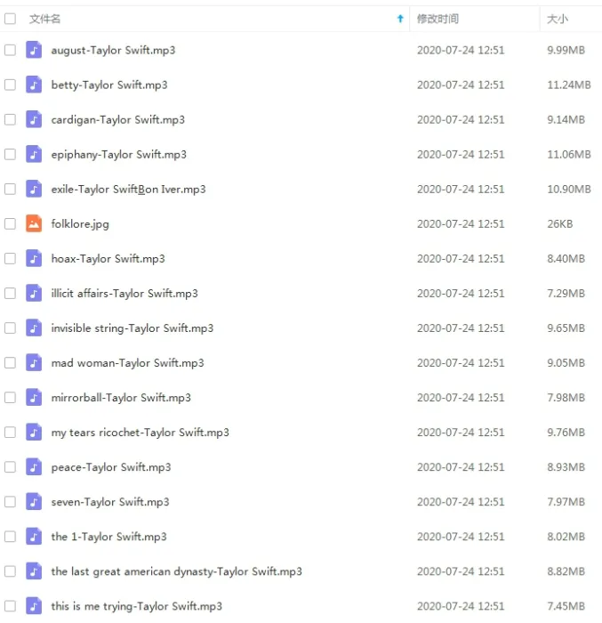
Task: Click the music icon for seven-Taylor Swift.mp3
Action: pos(34,502)
